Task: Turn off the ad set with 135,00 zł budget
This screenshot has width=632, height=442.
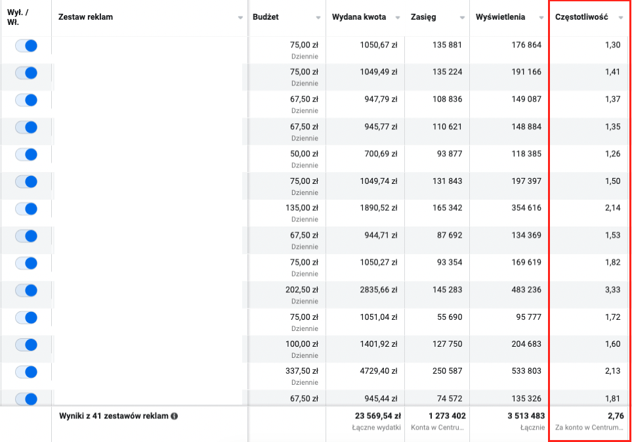Action: point(26,209)
